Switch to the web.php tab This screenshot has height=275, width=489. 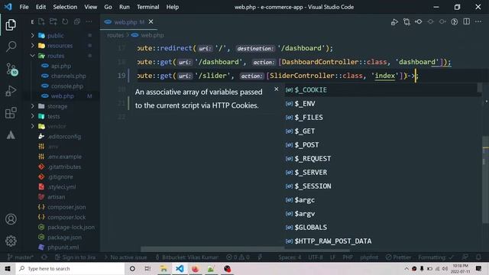click(129, 22)
